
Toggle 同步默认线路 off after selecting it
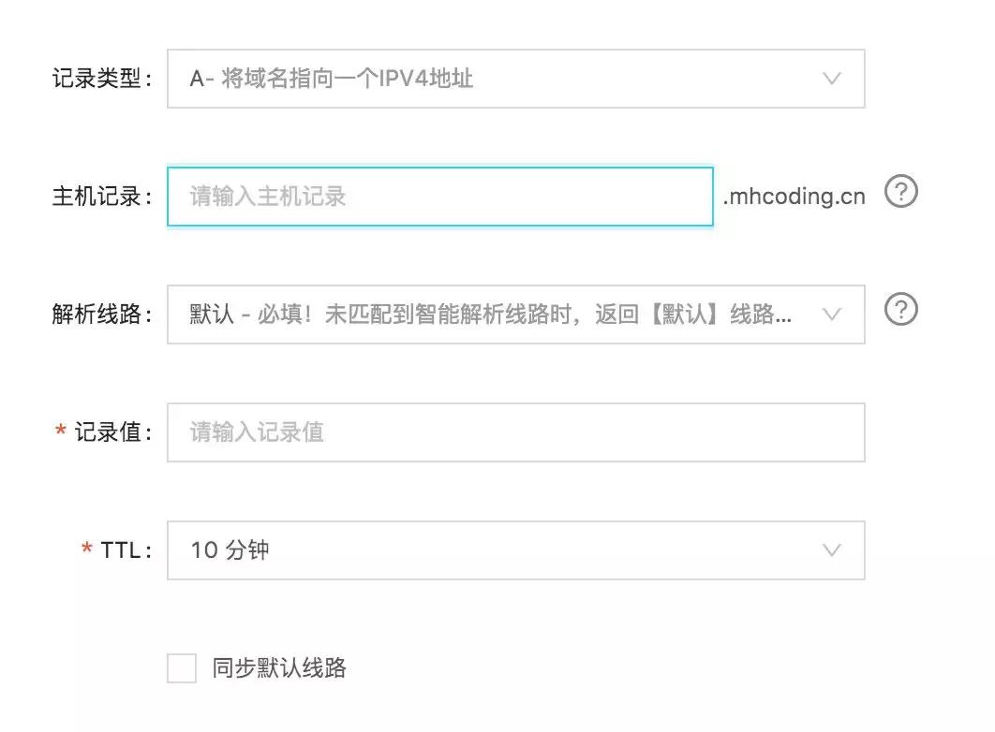181,668
